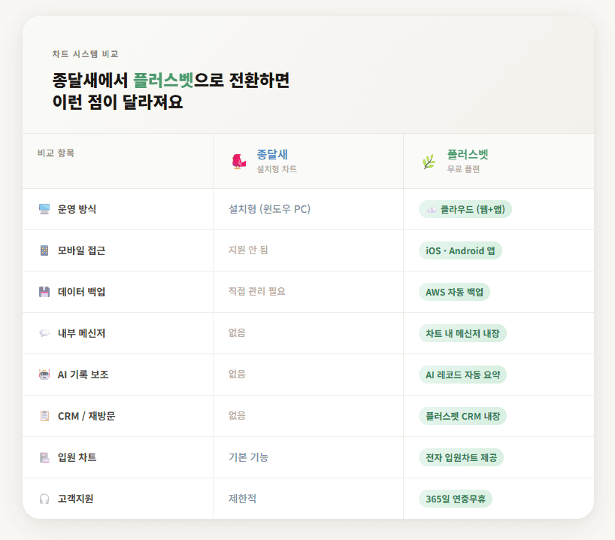Click the 무료 플랜 subtitle

pos(463,169)
